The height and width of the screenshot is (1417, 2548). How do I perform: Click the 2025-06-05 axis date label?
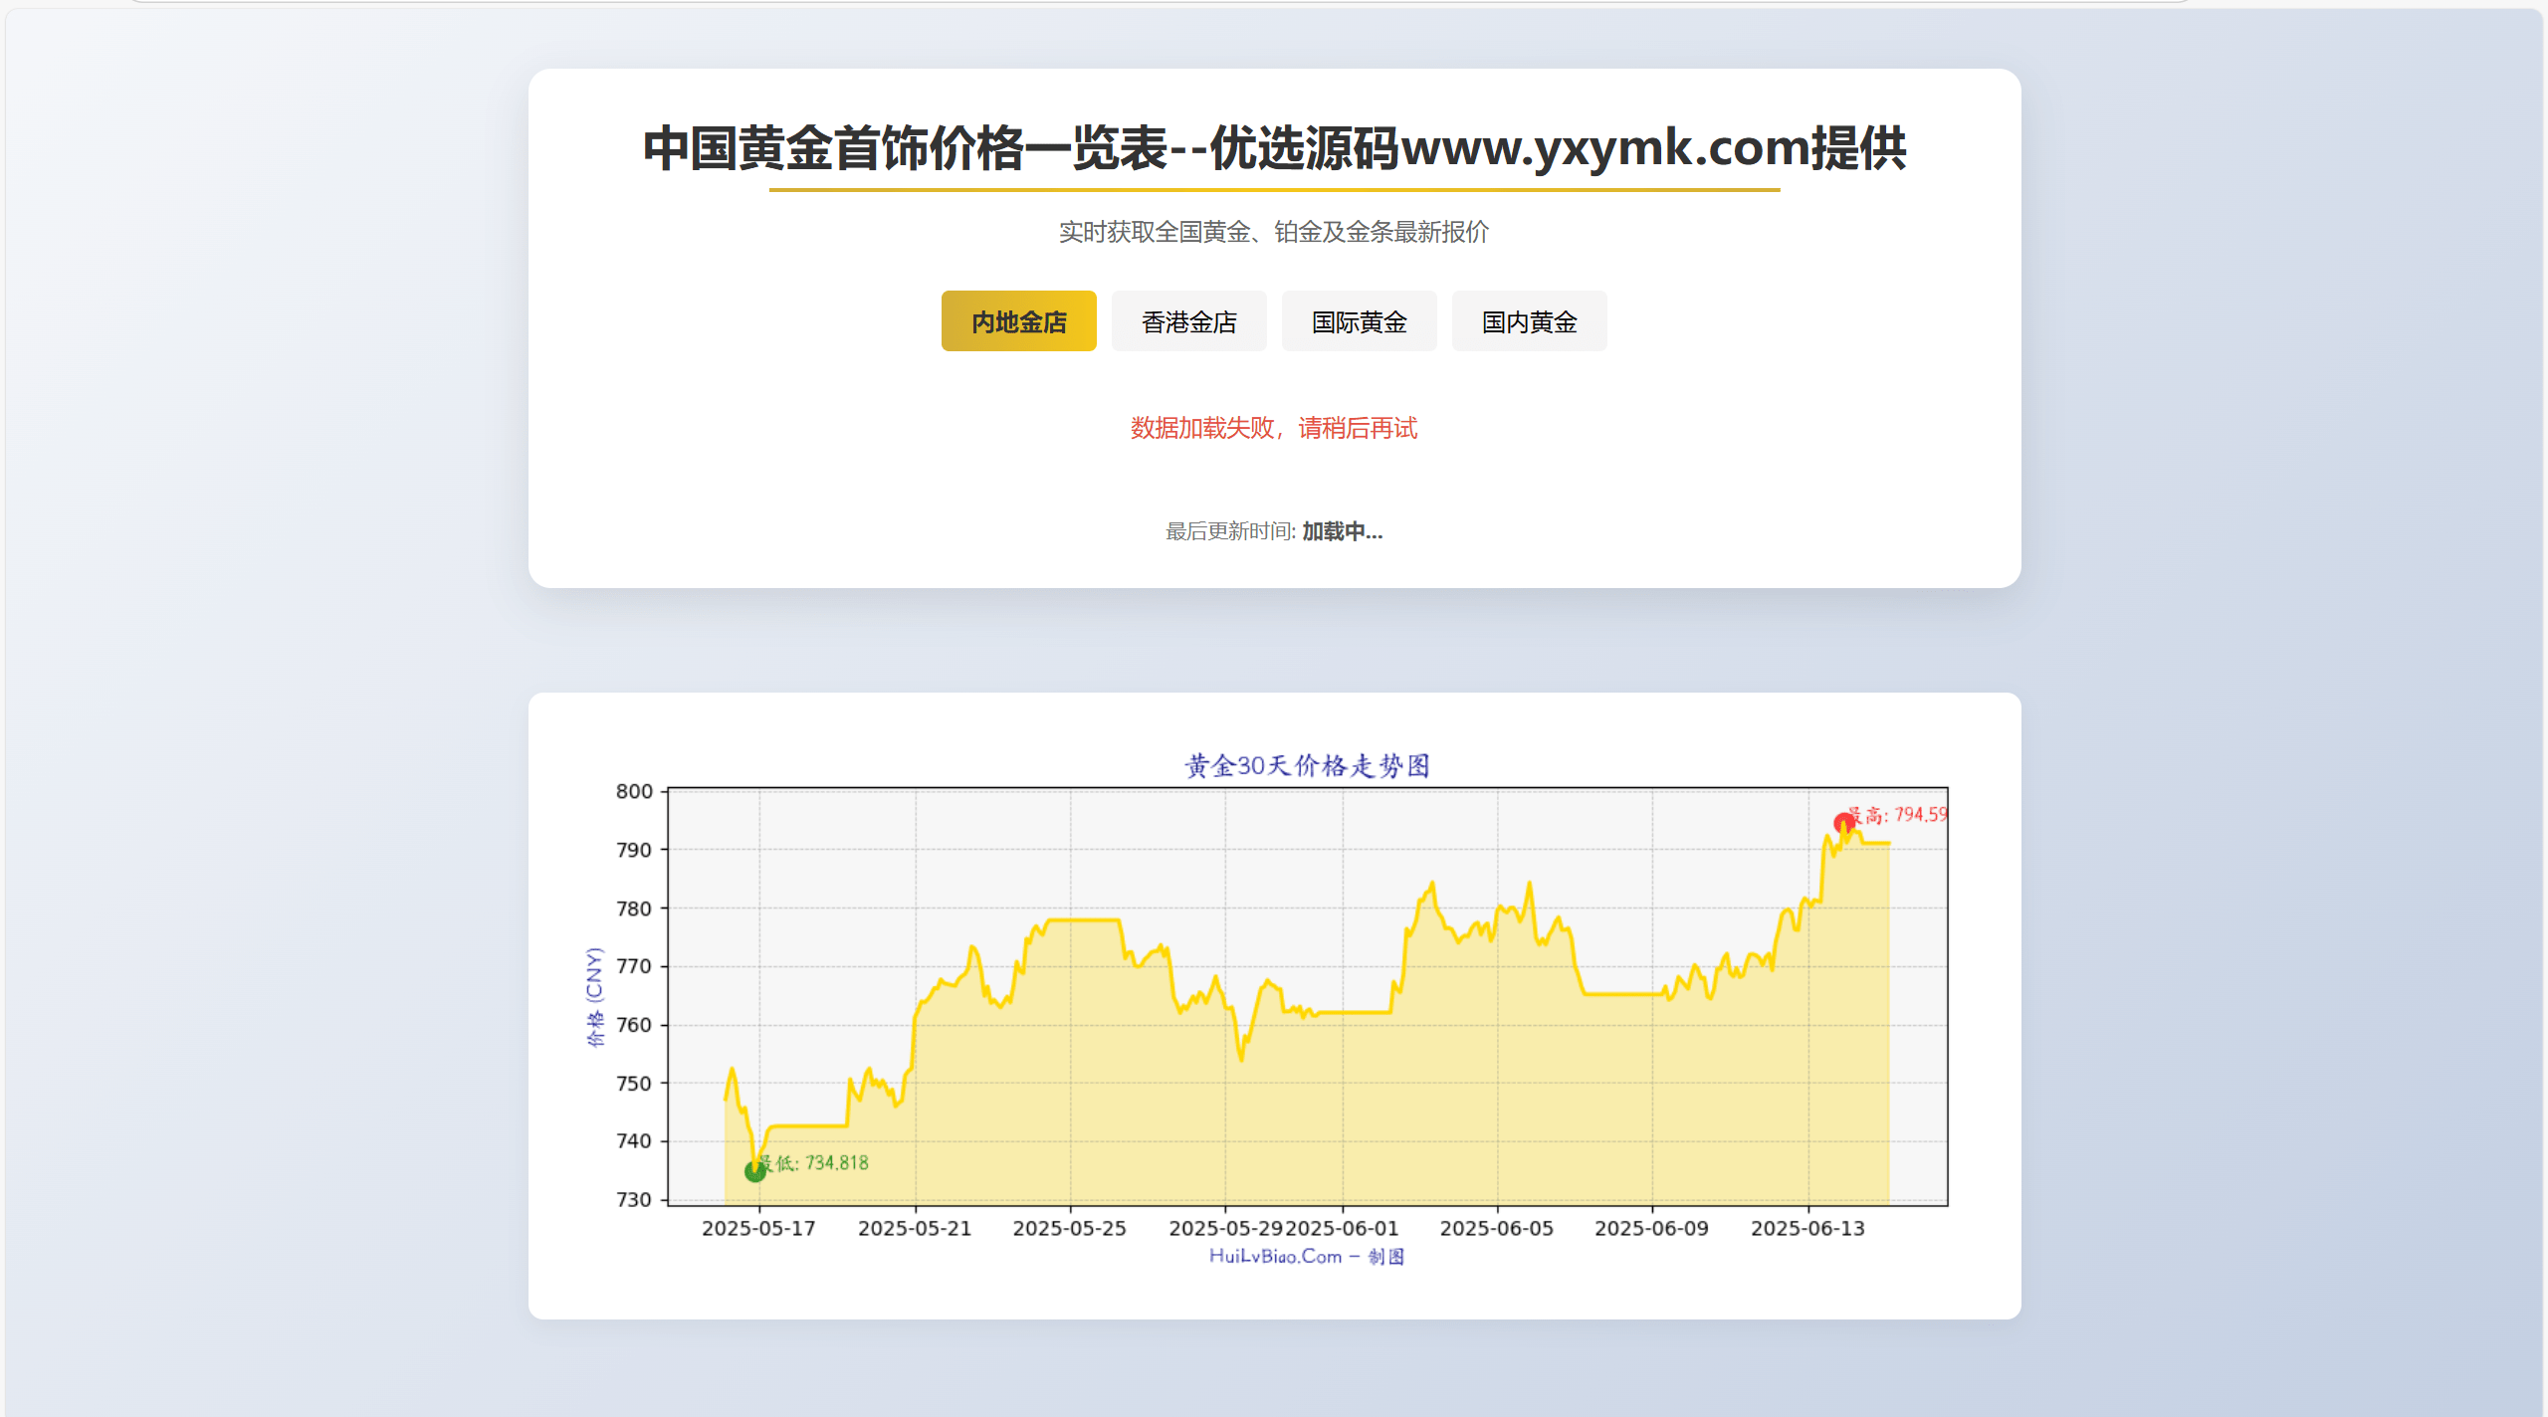[x=1497, y=1228]
